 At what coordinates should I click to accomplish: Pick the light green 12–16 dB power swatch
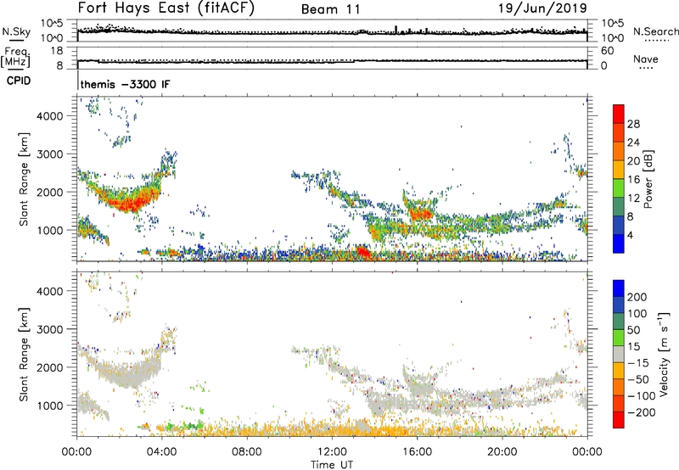[x=619, y=188]
